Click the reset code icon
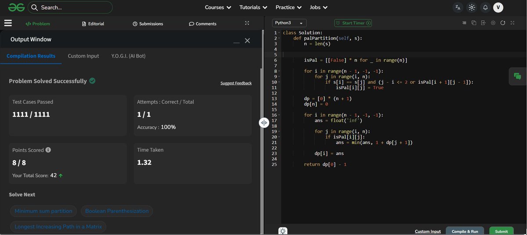The width and height of the screenshot is (527, 235). (503, 23)
